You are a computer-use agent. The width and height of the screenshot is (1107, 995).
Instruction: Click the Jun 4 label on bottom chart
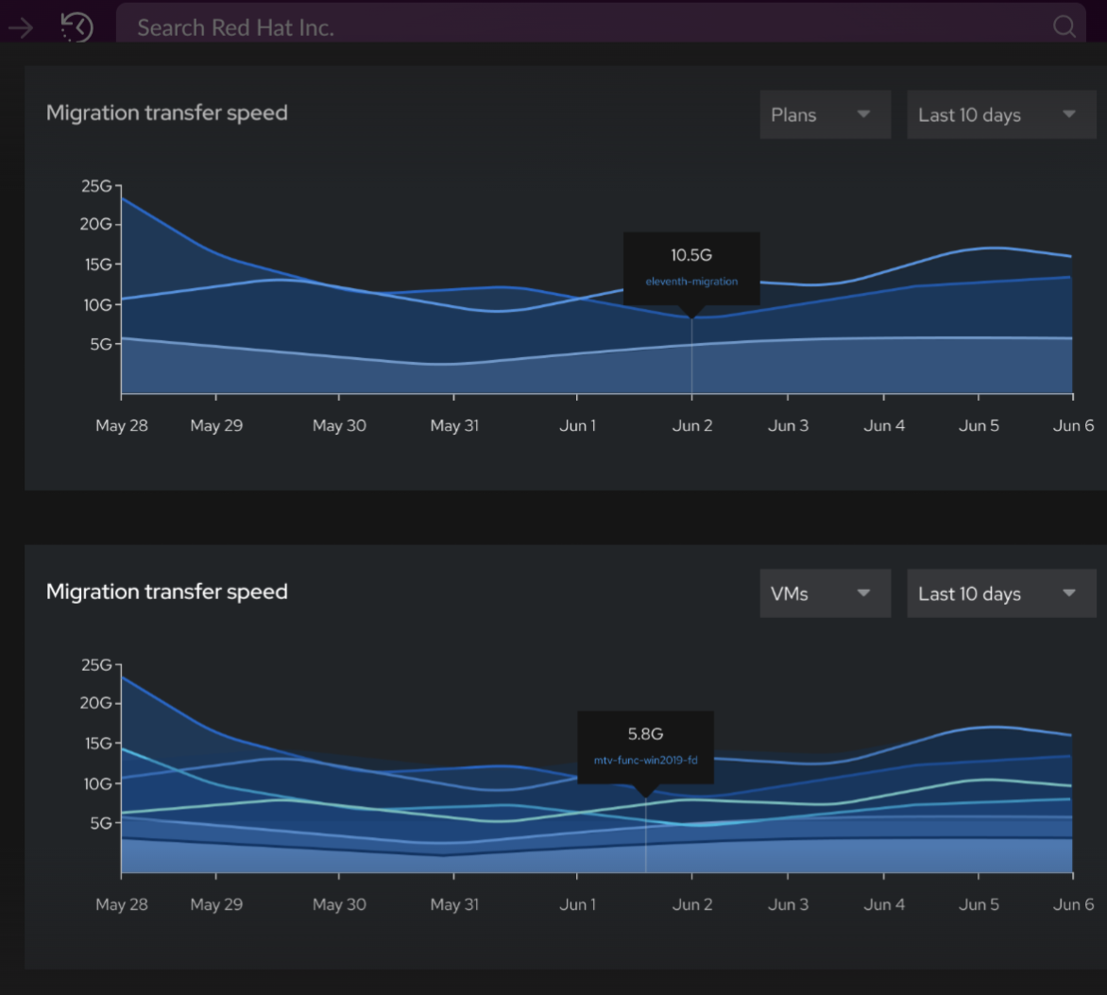click(x=884, y=905)
